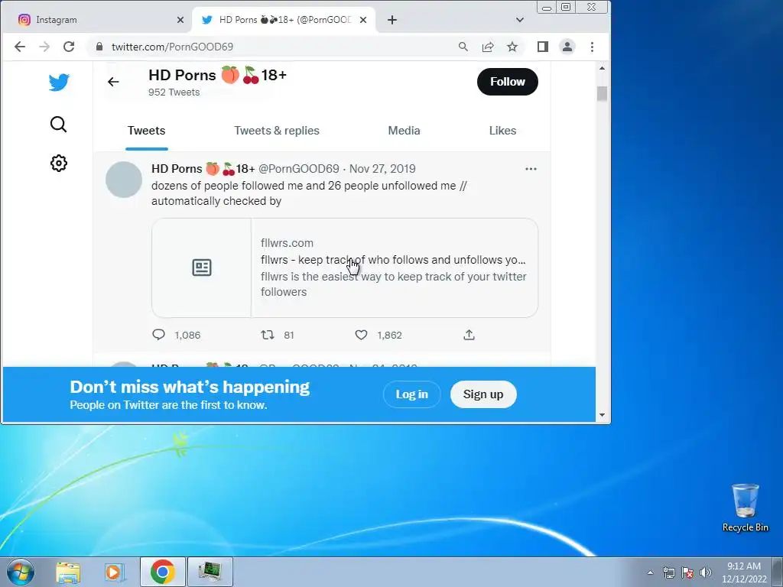Open a new Chrome tab
The image size is (783, 587).
[x=392, y=20]
